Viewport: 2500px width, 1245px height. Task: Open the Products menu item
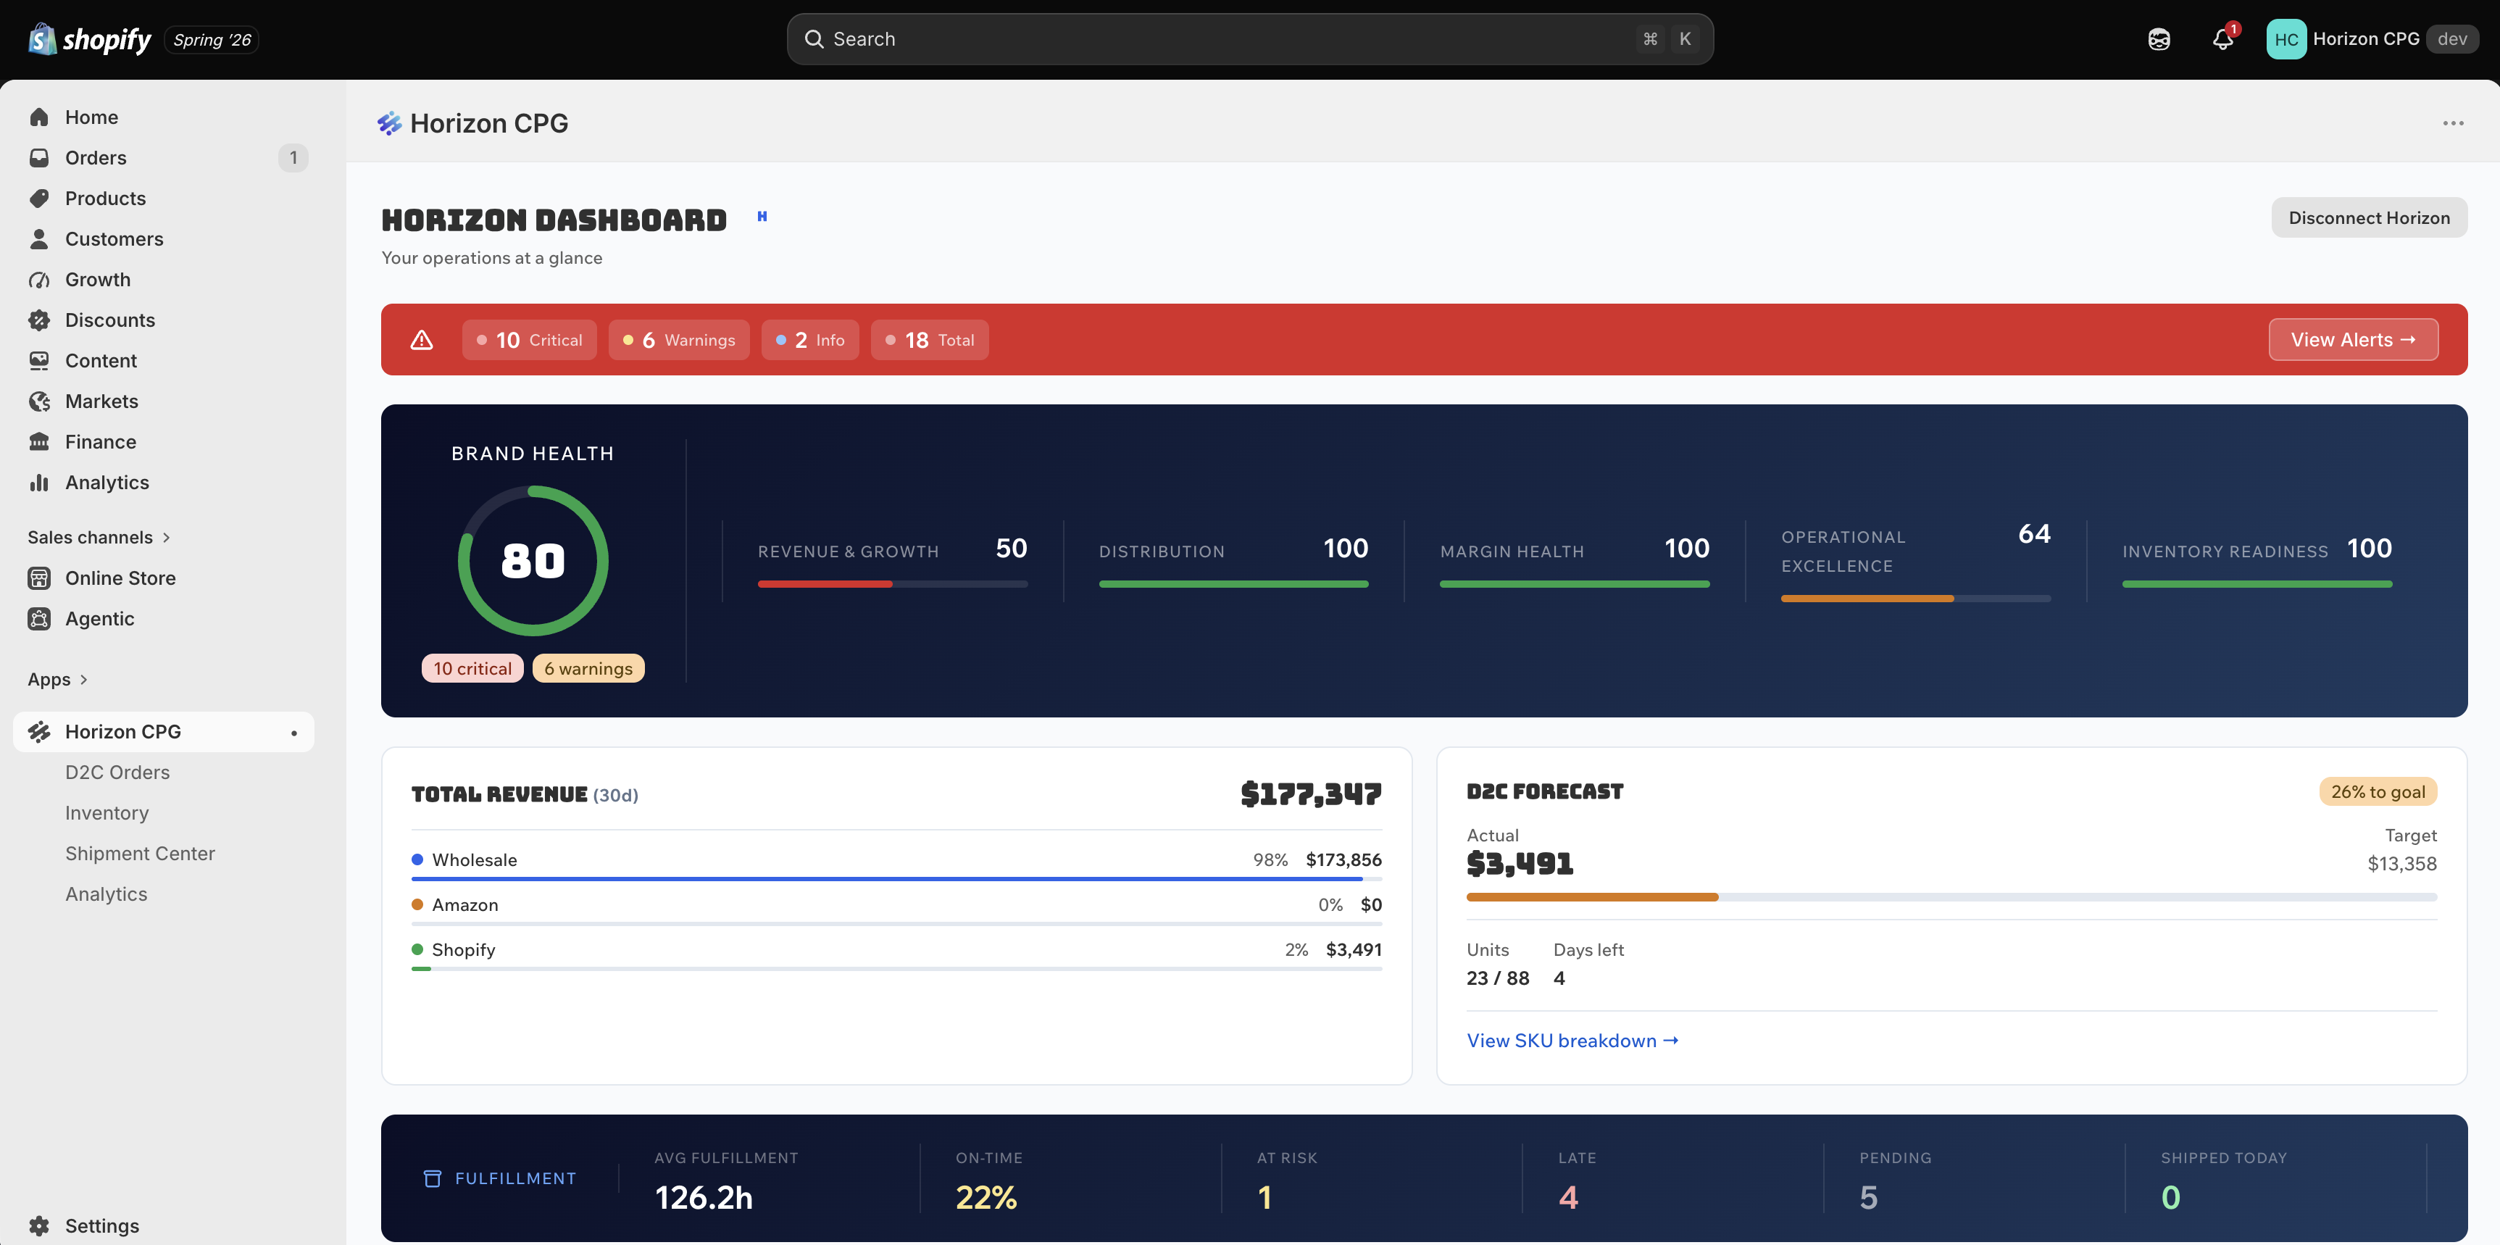(x=163, y=198)
